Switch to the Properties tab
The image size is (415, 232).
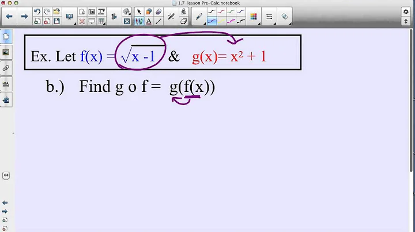tap(6, 84)
